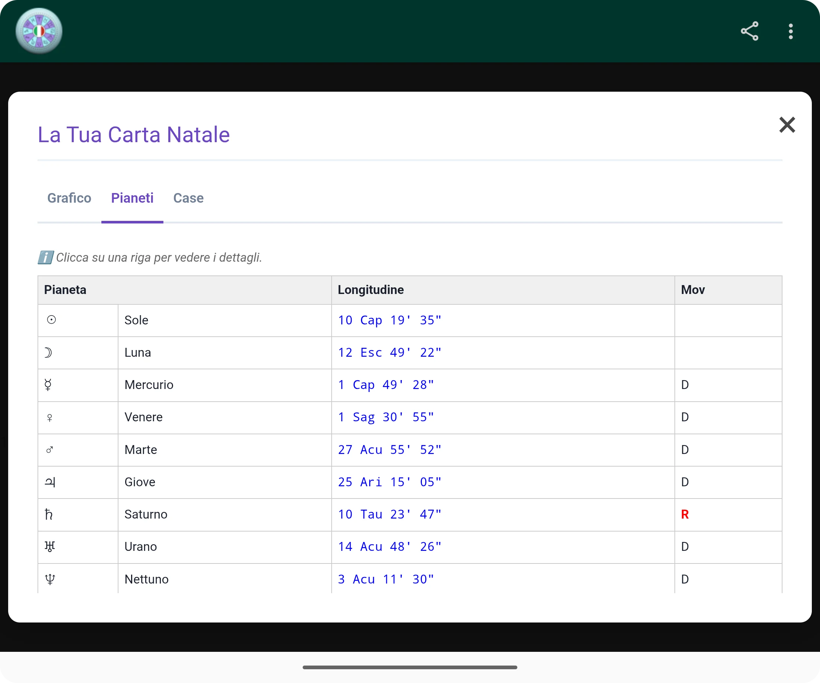This screenshot has width=820, height=683.
Task: Click longitude 1 Sag 30' 55"
Action: coord(386,417)
